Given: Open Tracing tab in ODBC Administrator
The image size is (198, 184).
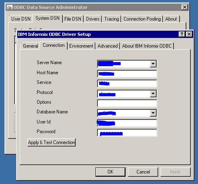Looking at the screenshot, I should [x=111, y=19].
